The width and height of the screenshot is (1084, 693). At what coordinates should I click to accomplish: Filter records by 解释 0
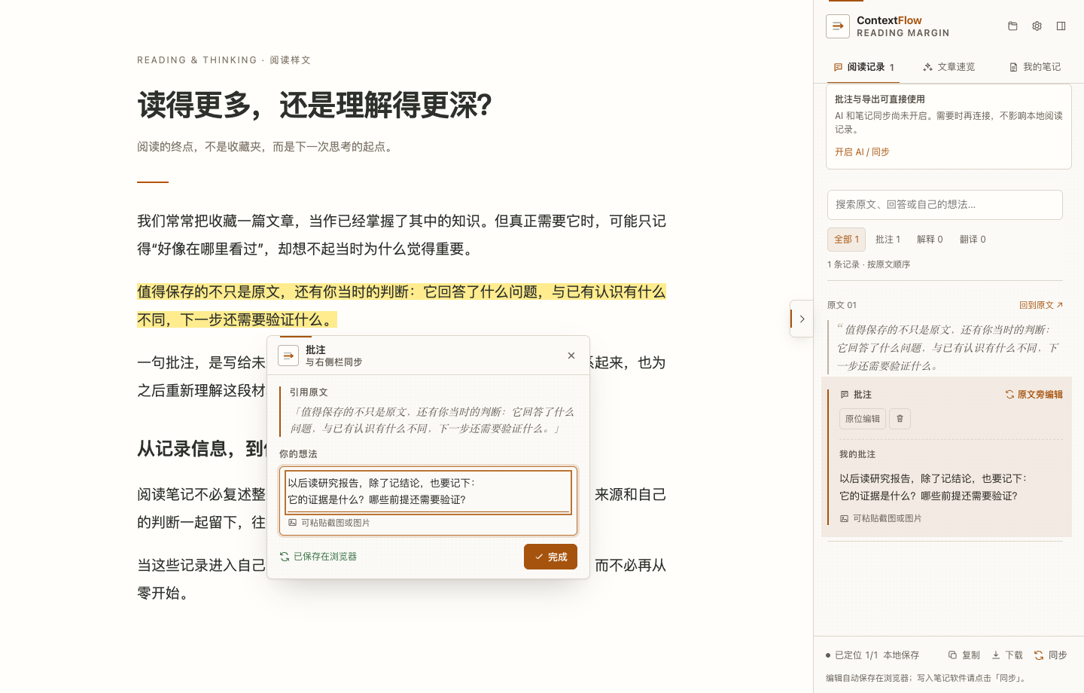(930, 240)
